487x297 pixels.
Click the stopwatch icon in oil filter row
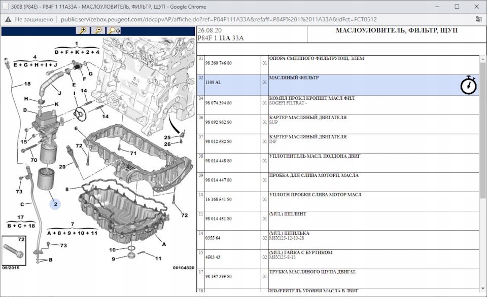point(468,85)
